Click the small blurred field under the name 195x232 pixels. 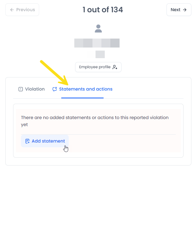click(x=100, y=54)
